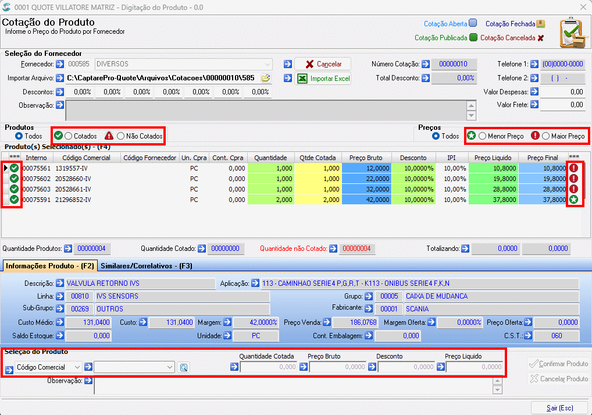Click the Código Fornecedor column header
This screenshot has width=592, height=415.
coord(149,158)
